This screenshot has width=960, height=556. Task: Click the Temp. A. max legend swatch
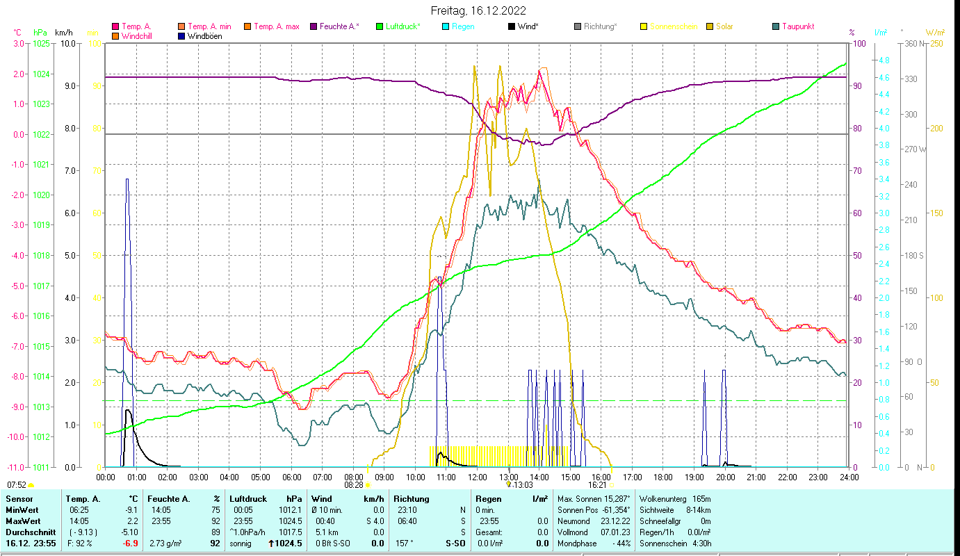pyautogui.click(x=247, y=27)
